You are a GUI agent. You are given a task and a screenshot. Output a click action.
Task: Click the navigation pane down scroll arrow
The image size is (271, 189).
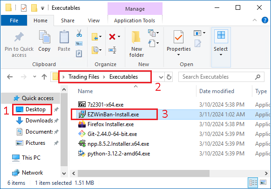tap(64, 174)
